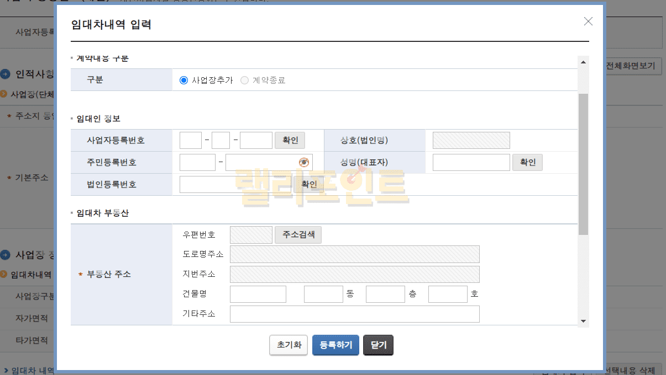666x375 pixels.
Task: Click the 건물명 input field
Action: pos(258,294)
